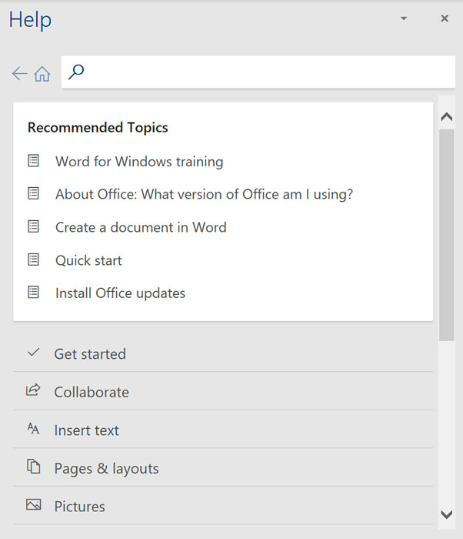Viewport: 463px width, 539px height.
Task: Open Install Office updates topic
Action: (120, 293)
